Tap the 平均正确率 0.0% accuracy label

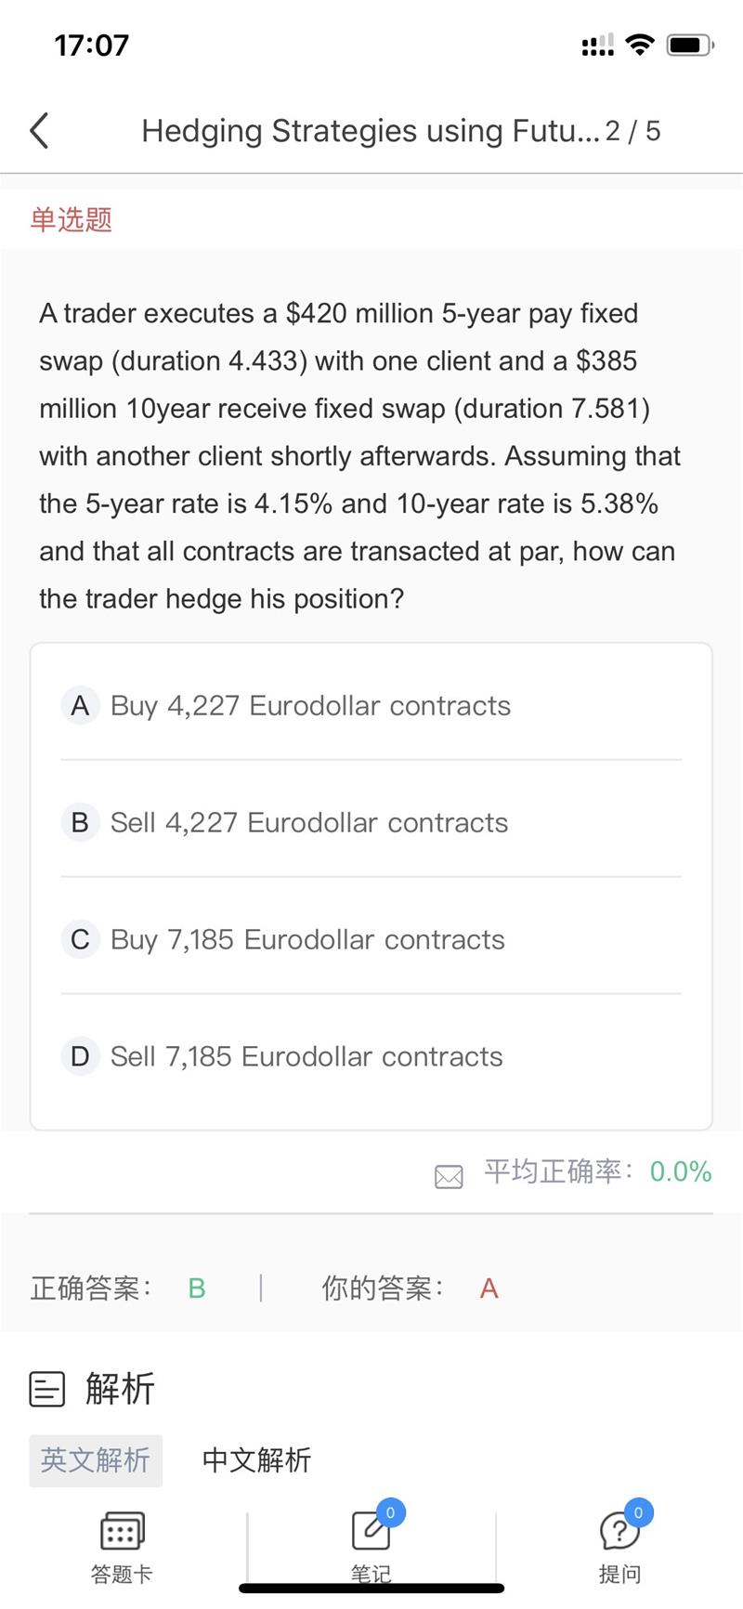(597, 1171)
